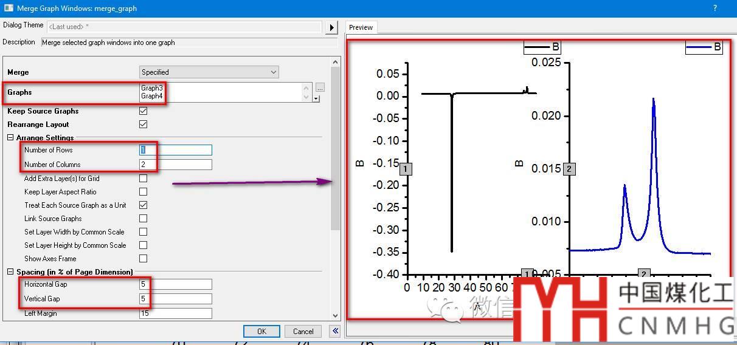737x345 pixels.
Task: Open the Dialog Theme arrow menu
Action: coord(332,27)
